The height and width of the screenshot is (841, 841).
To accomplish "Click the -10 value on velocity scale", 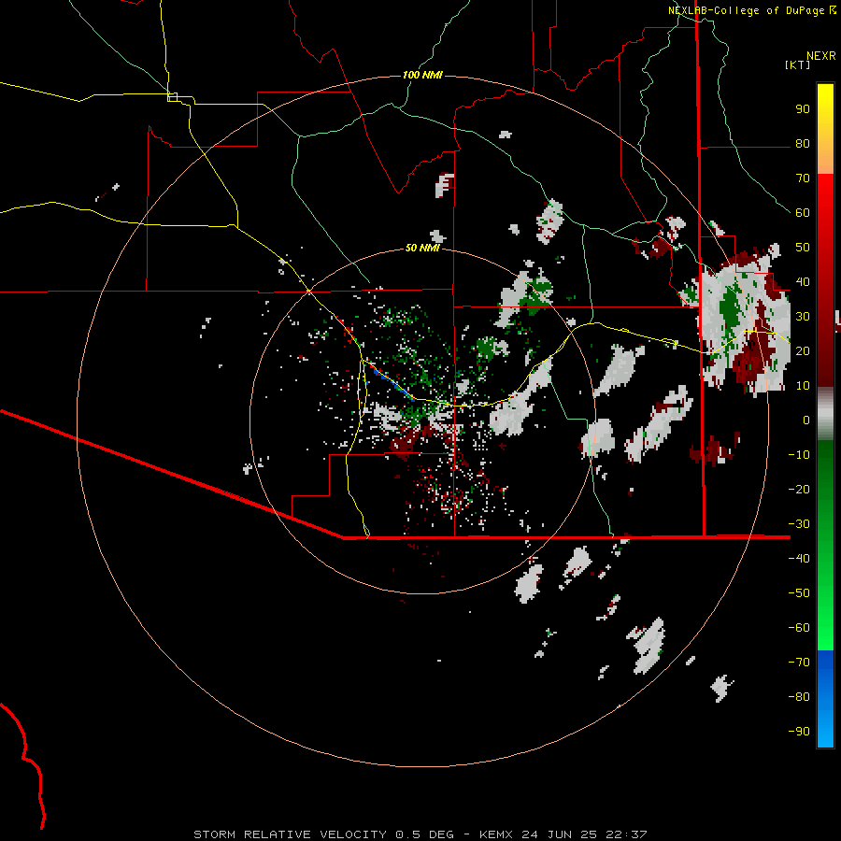I will pos(799,455).
